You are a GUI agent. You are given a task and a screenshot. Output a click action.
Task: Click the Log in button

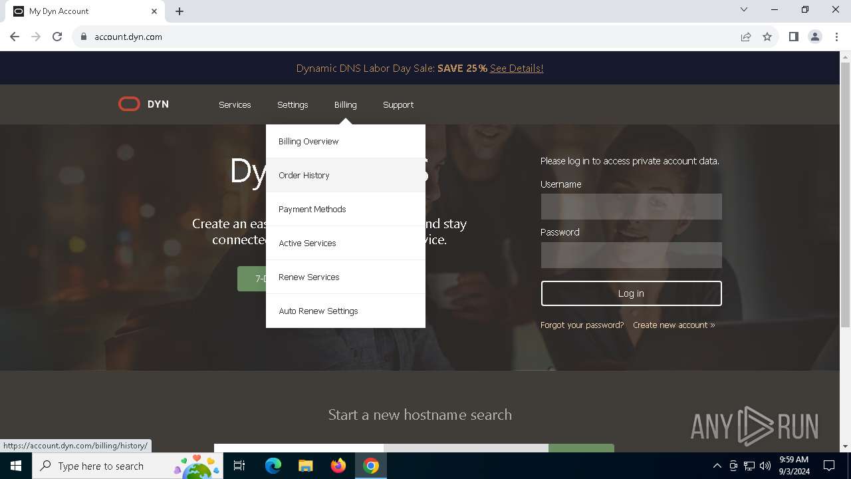pyautogui.click(x=631, y=293)
